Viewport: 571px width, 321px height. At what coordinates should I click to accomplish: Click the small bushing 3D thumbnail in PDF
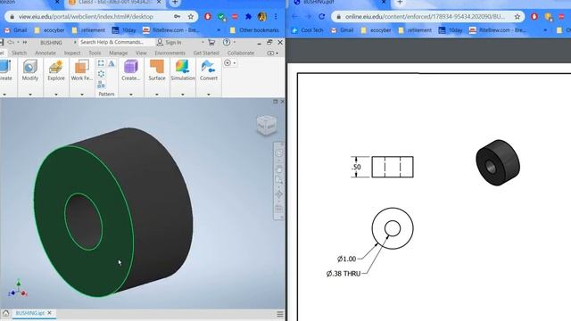(498, 162)
